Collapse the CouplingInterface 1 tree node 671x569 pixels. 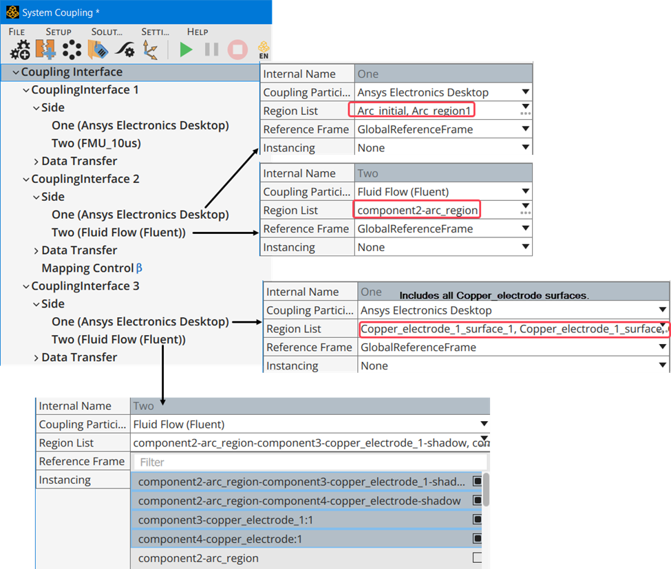point(26,90)
